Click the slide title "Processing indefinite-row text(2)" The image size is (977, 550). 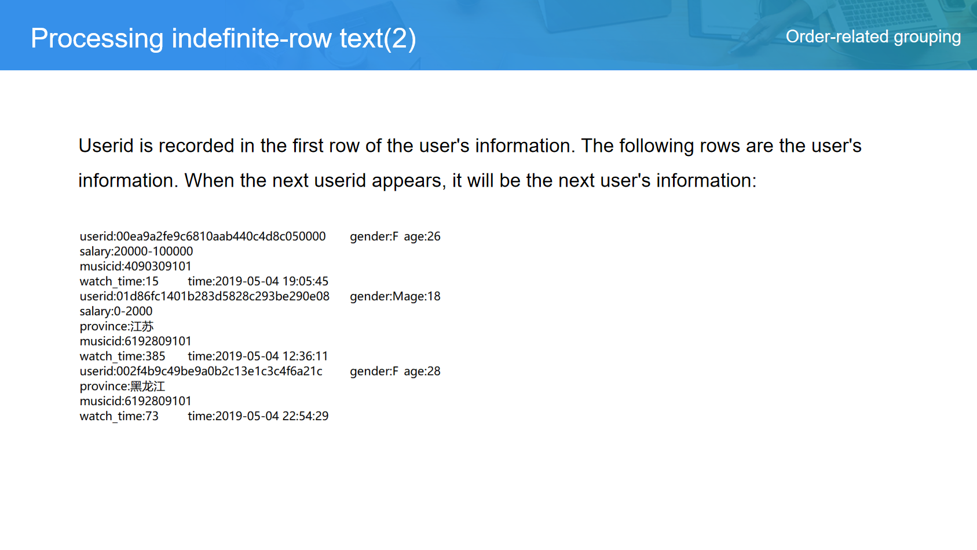[223, 38]
